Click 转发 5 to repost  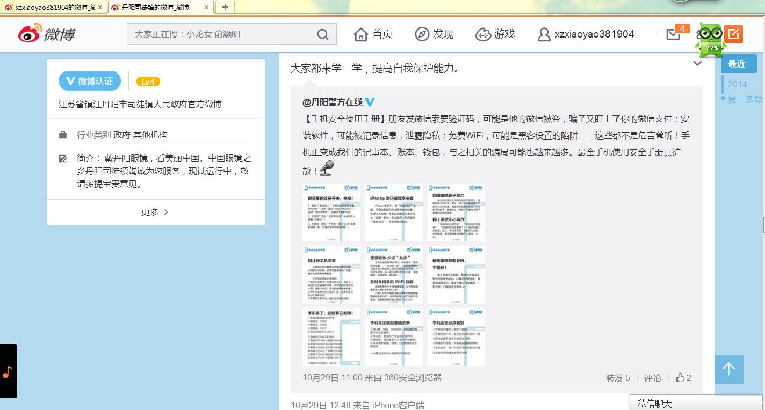[618, 378]
